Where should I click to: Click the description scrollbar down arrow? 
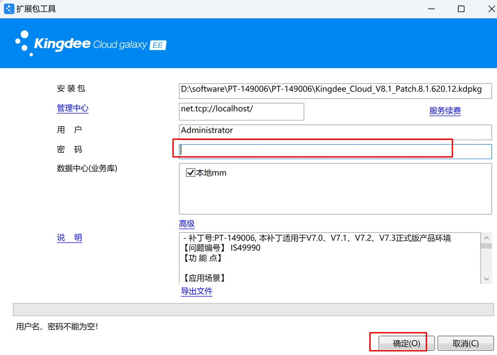pyautogui.click(x=487, y=279)
